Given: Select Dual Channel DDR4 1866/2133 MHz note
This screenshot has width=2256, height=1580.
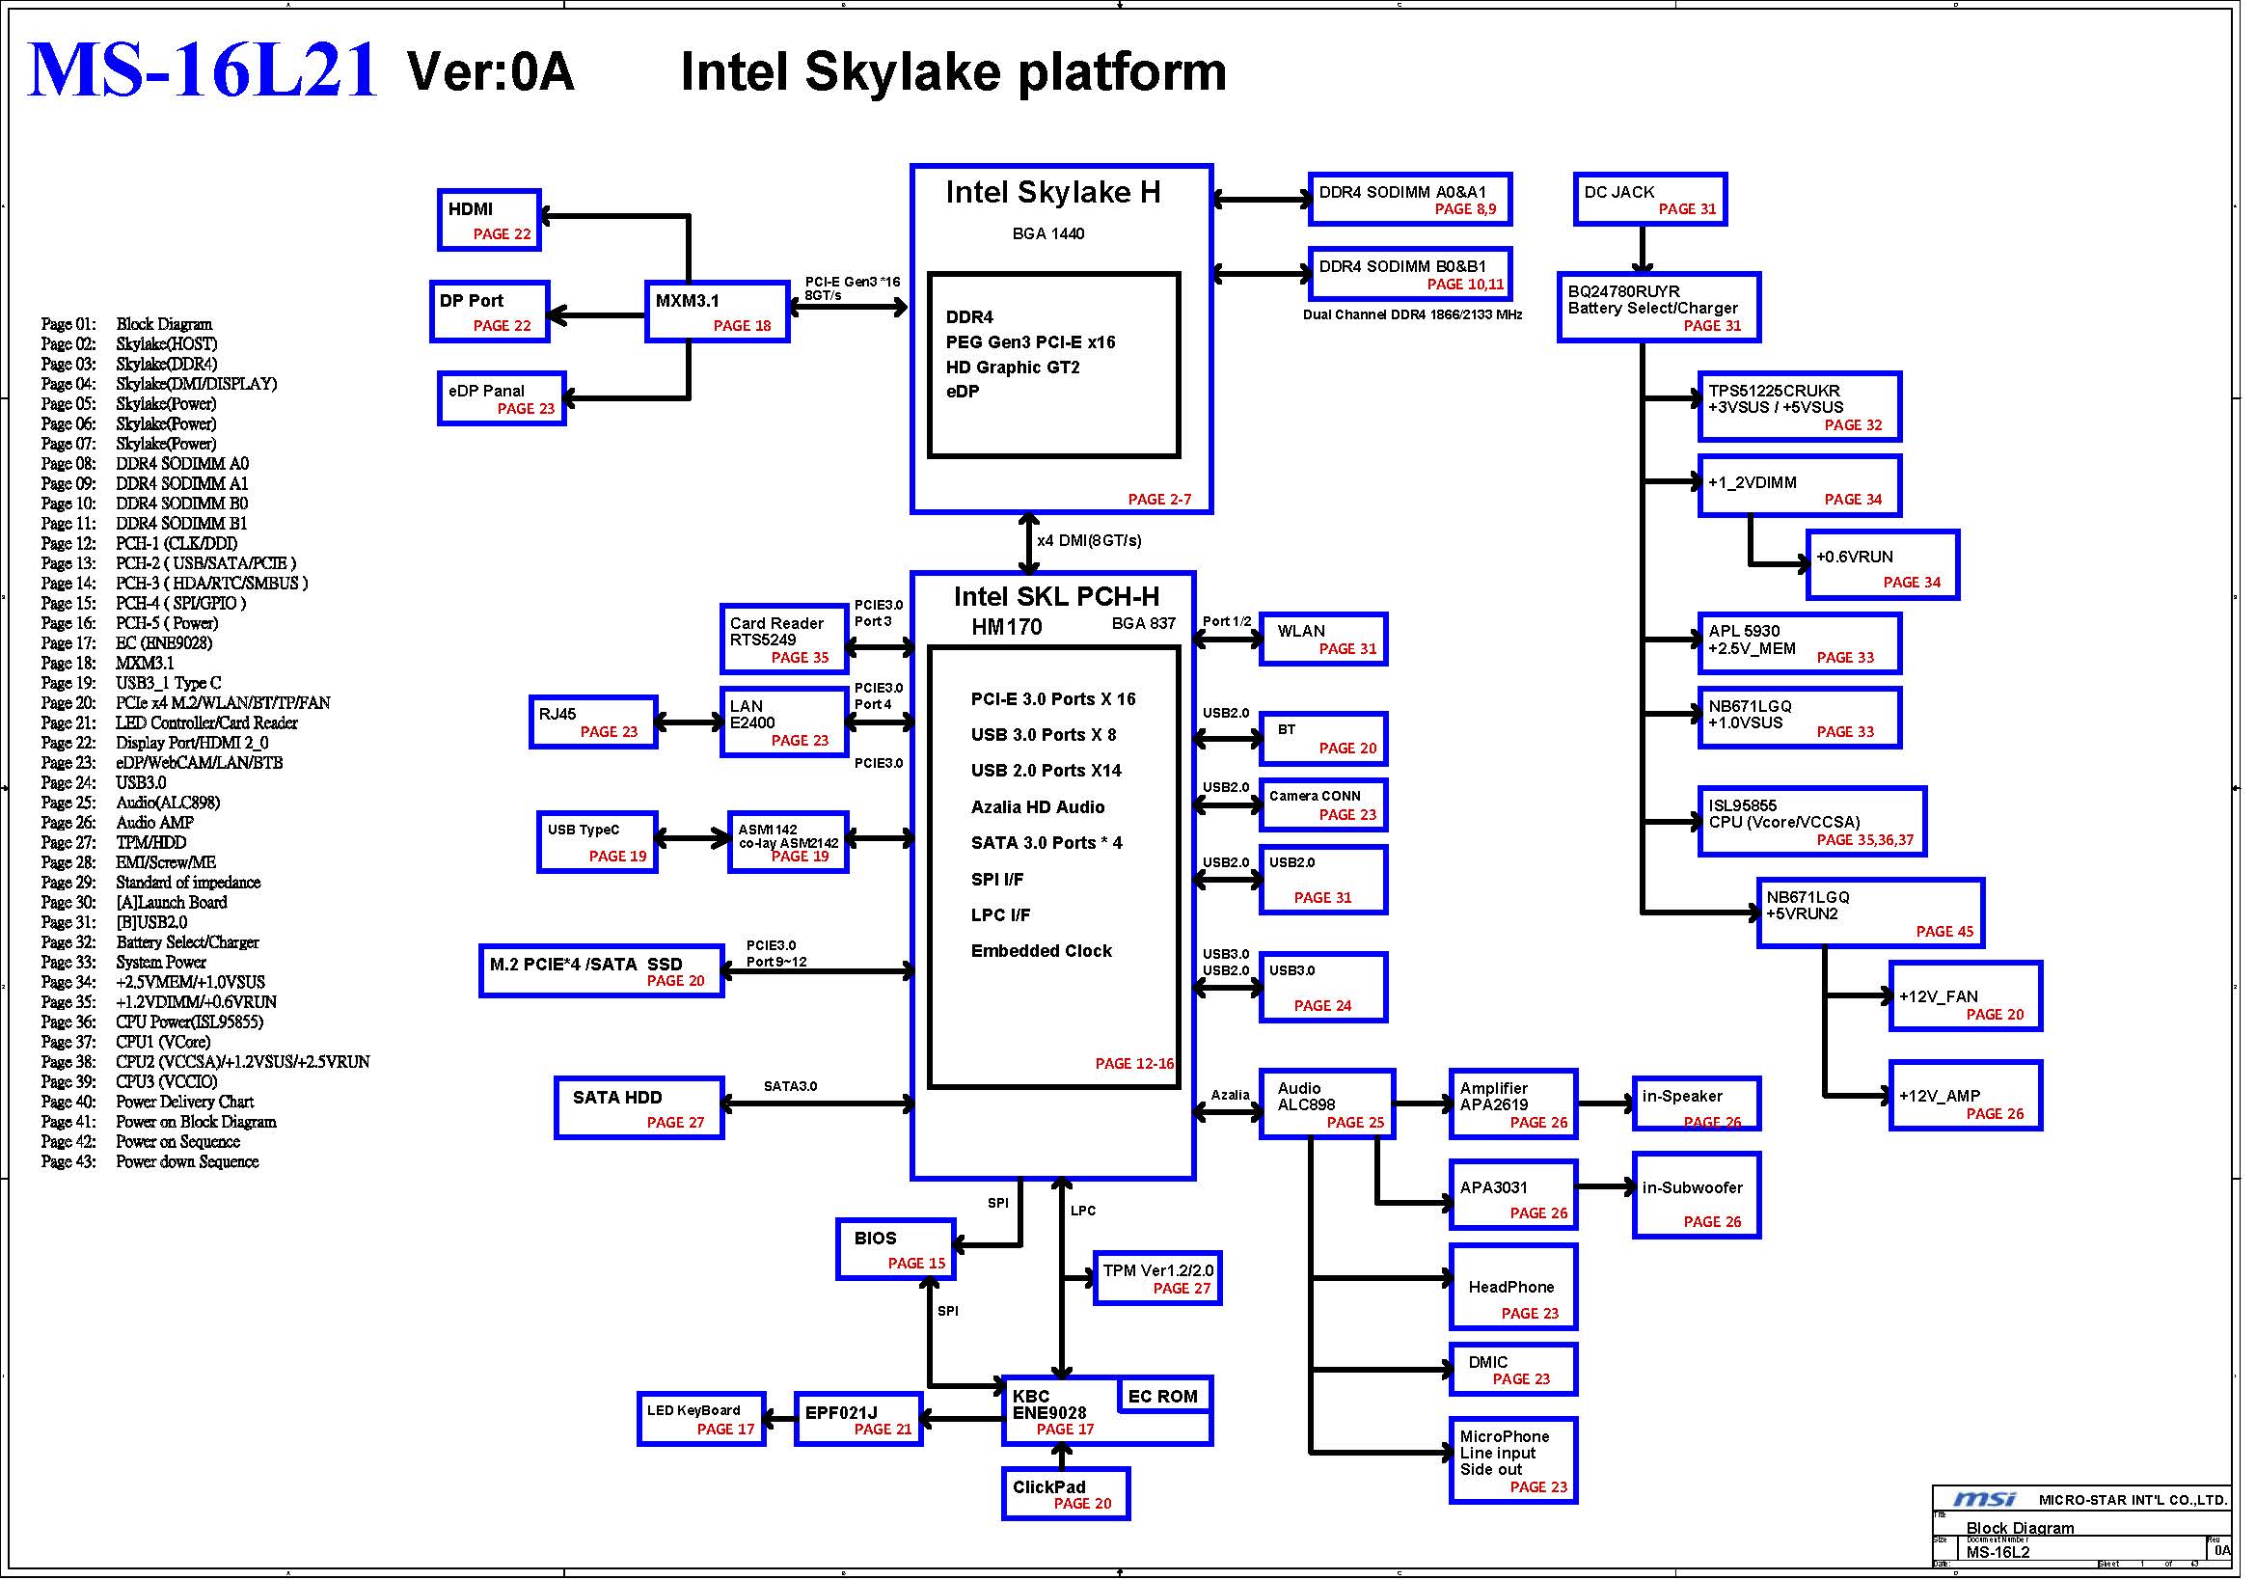Looking at the screenshot, I should (x=1412, y=315).
